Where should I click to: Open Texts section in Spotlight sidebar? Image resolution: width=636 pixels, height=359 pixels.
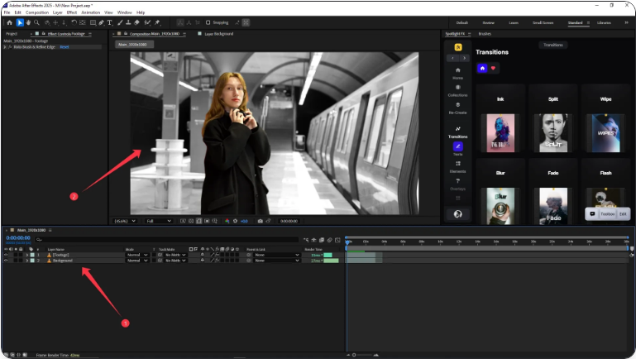pyautogui.click(x=457, y=147)
